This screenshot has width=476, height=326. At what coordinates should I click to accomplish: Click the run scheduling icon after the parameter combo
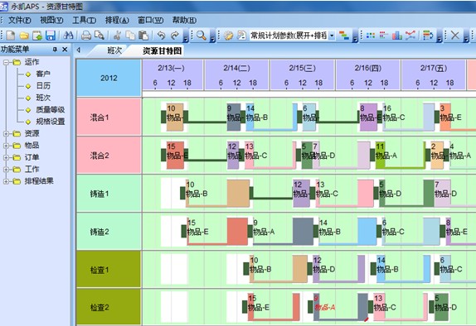pos(344,36)
